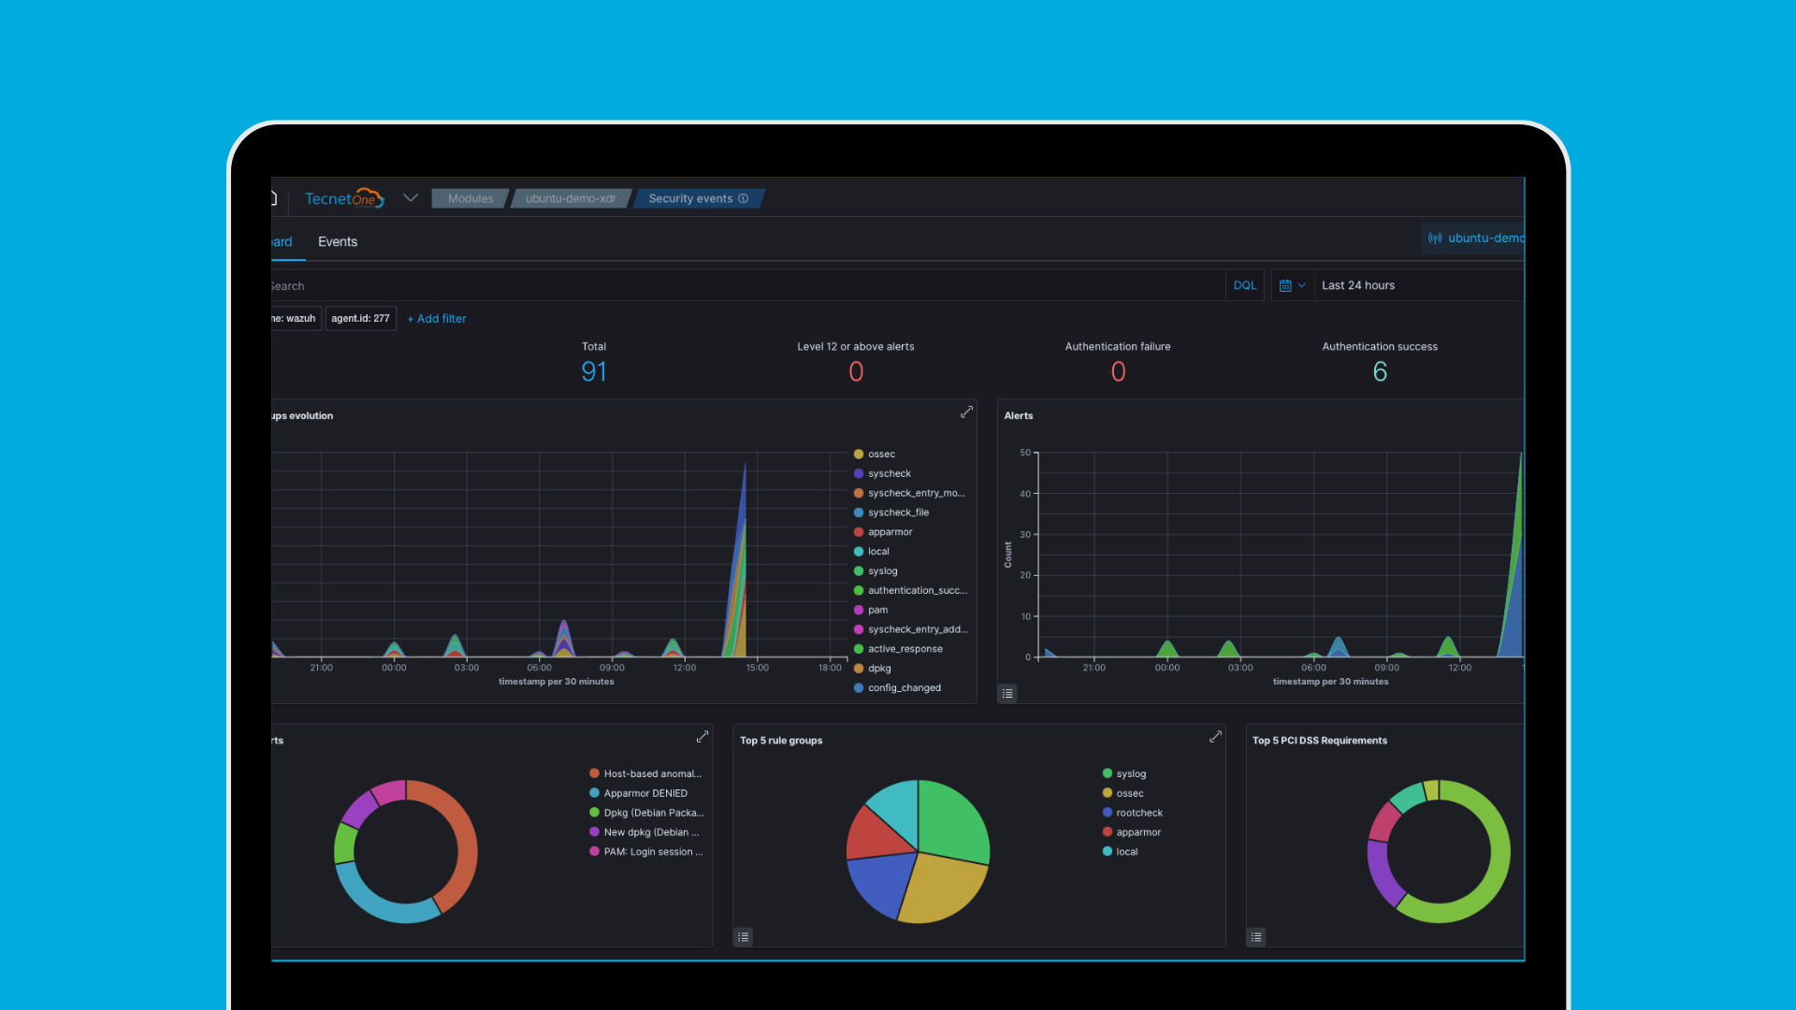Toggle legend in the Alerts chart
The height and width of the screenshot is (1010, 1796).
[x=1007, y=693]
